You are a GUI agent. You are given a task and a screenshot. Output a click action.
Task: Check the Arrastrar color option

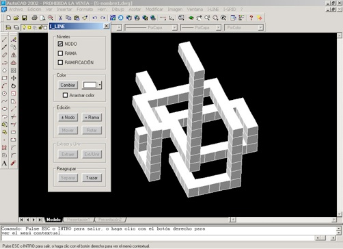[x=65, y=95]
